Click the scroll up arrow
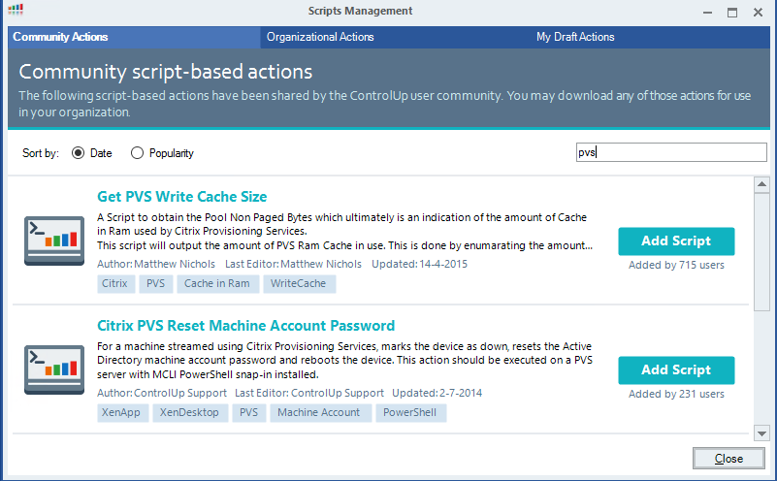The height and width of the screenshot is (481, 777). pos(761,185)
